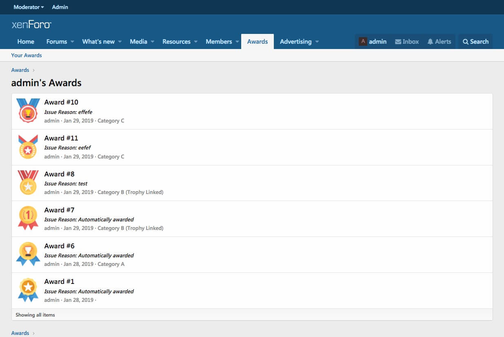Expand the Members dropdown arrow
The width and height of the screenshot is (504, 337).
pyautogui.click(x=237, y=42)
